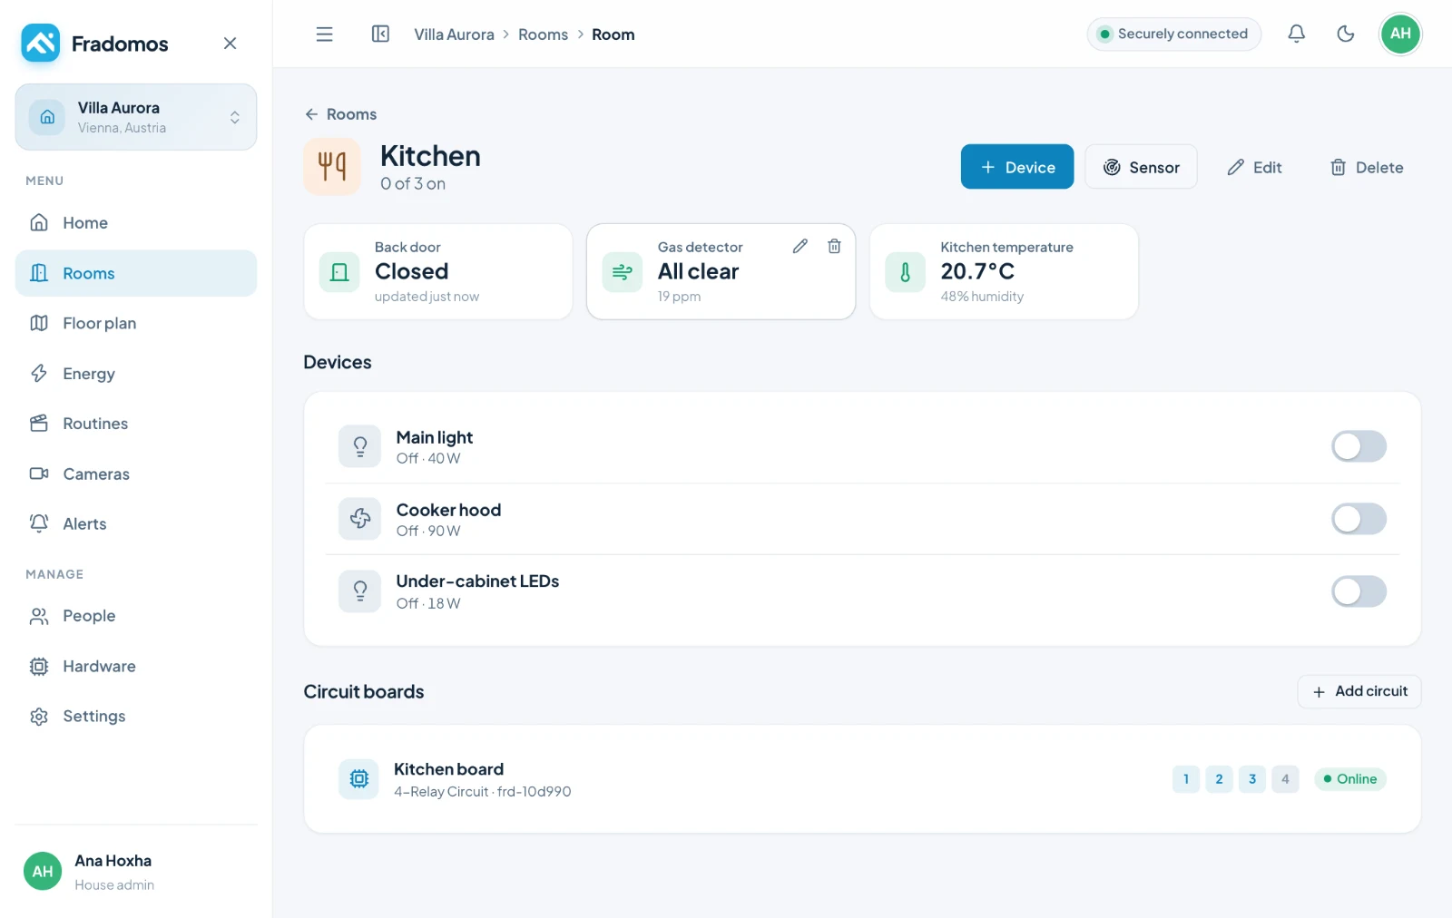Toggle relay 2 on Kitchen board

(1219, 779)
